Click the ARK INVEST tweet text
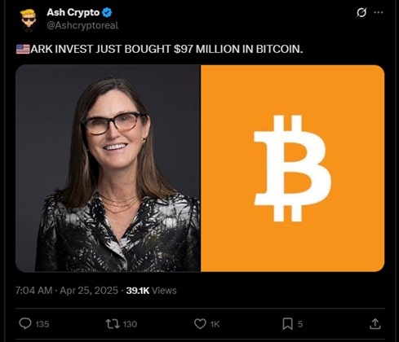The image size is (399, 342). 166,49
